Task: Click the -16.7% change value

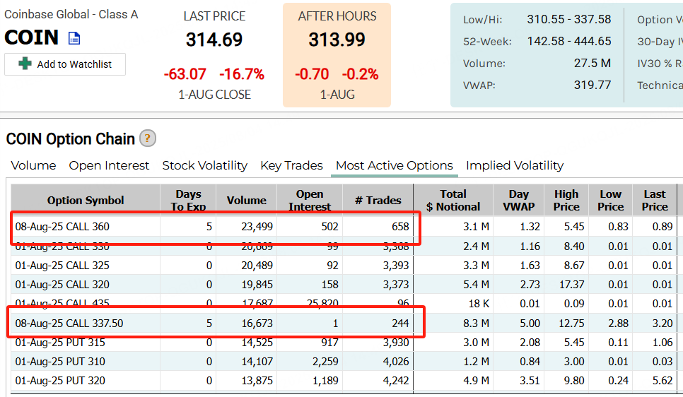Action: 242,74
